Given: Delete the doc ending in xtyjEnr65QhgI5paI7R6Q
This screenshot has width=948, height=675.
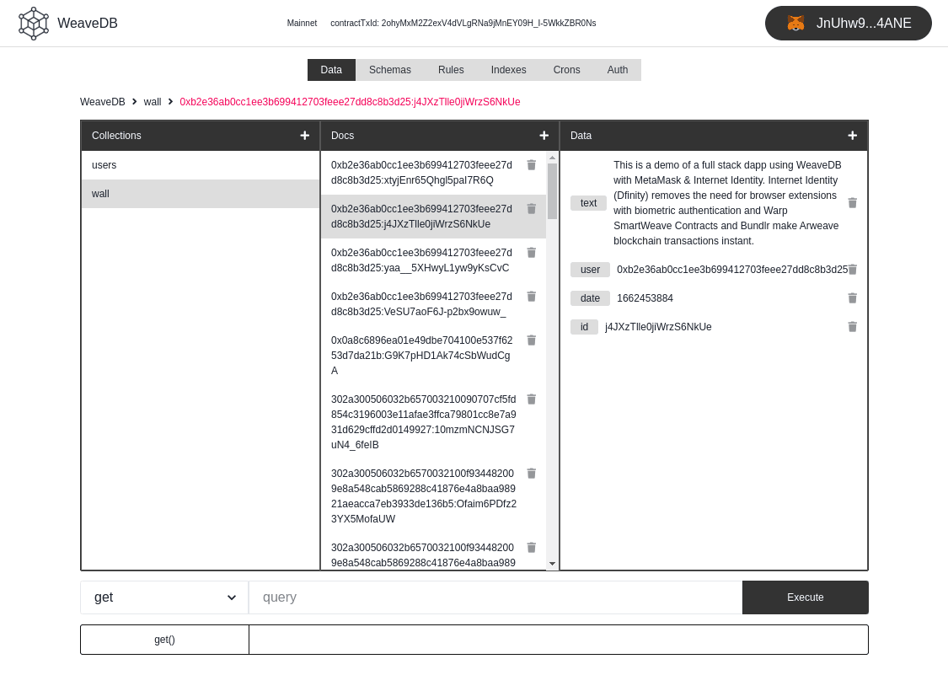Looking at the screenshot, I should (x=532, y=165).
